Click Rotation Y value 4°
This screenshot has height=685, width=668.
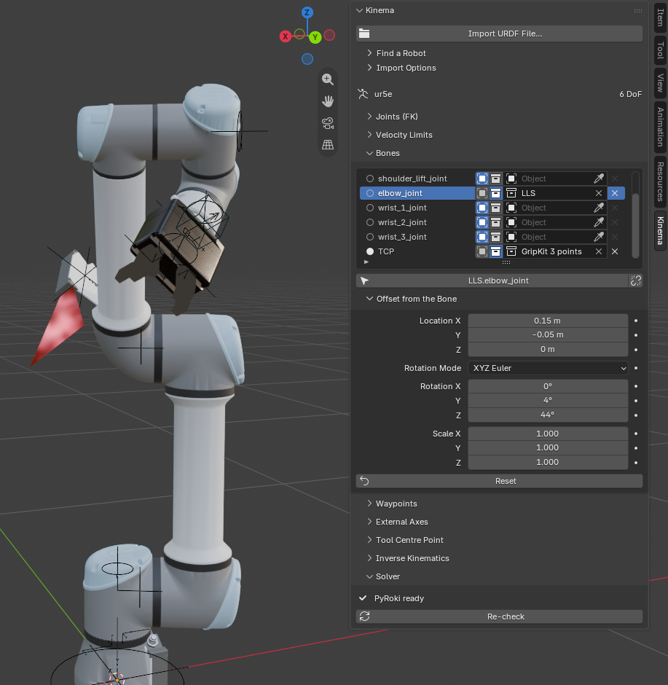pyautogui.click(x=548, y=401)
